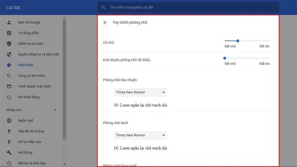Viewport: 297px width, 167px height.
Task: Click the sidebar scrollbar thumb
Action: 64,79
